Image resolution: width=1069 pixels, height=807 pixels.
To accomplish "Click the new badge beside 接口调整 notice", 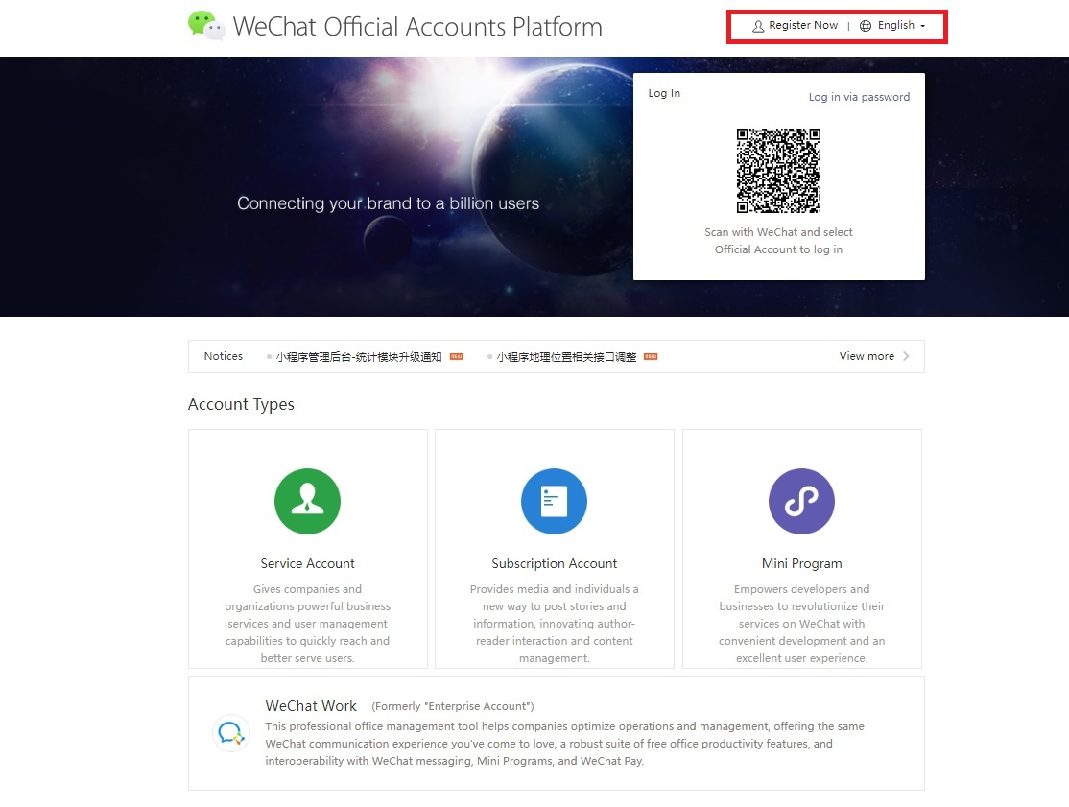I will pos(651,356).
